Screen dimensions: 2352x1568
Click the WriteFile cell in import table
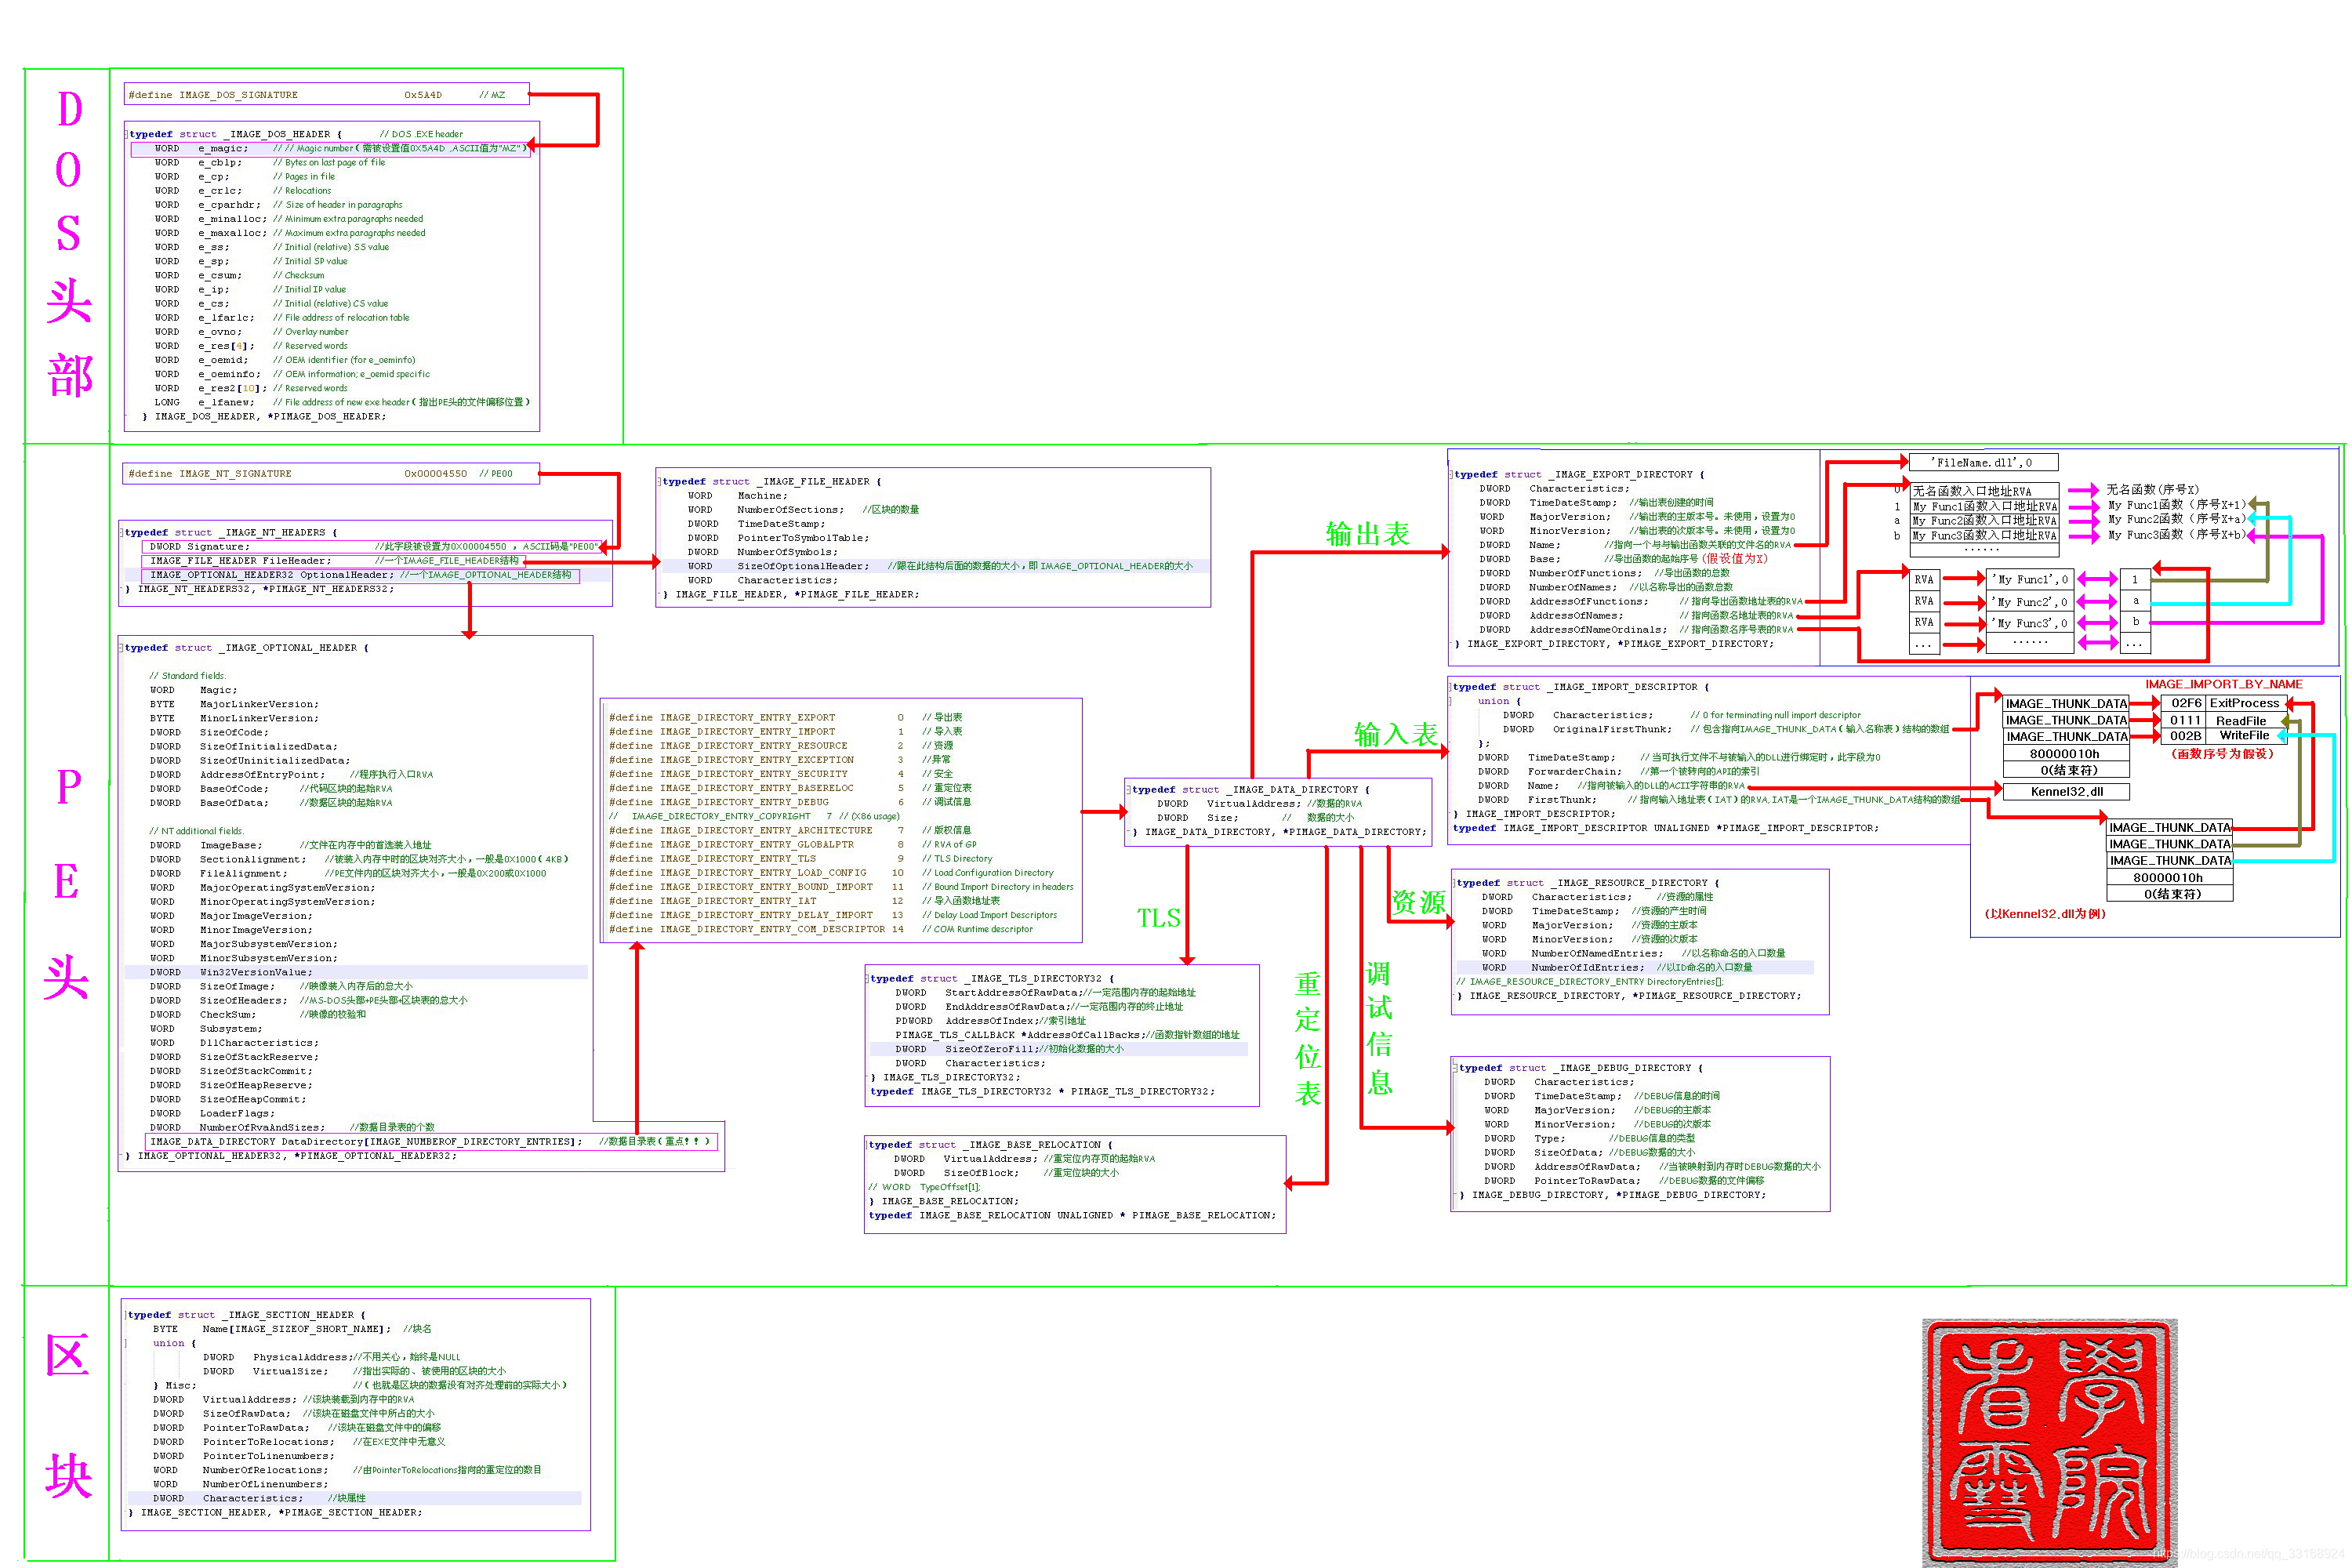[x=2244, y=735]
